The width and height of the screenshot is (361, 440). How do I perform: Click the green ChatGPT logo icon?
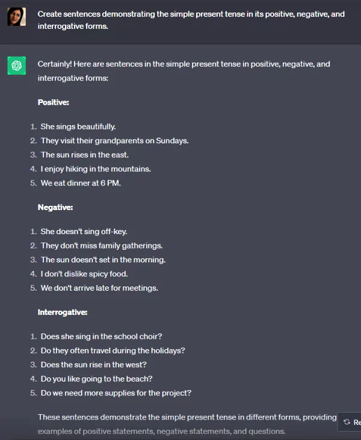[x=17, y=66]
